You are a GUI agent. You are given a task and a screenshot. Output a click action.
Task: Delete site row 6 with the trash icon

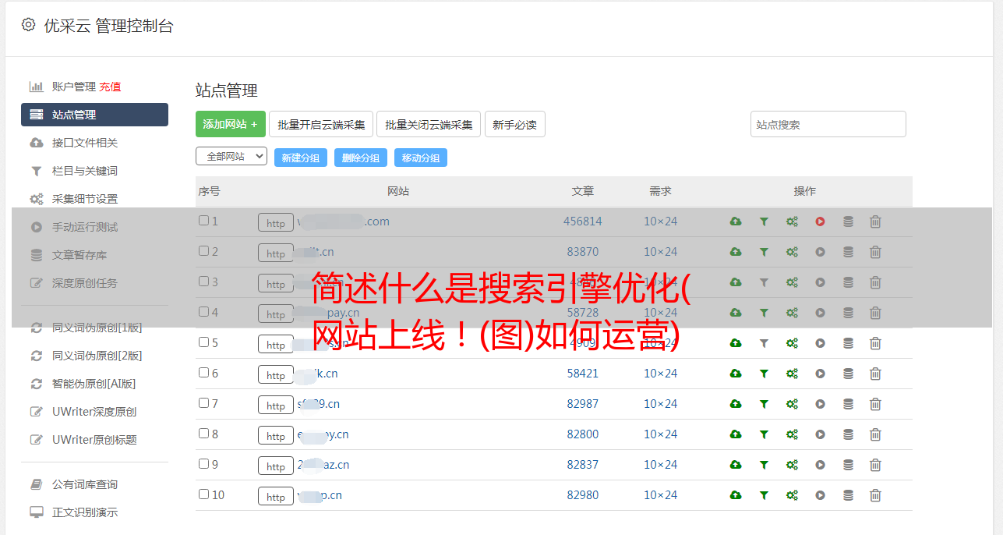(875, 374)
